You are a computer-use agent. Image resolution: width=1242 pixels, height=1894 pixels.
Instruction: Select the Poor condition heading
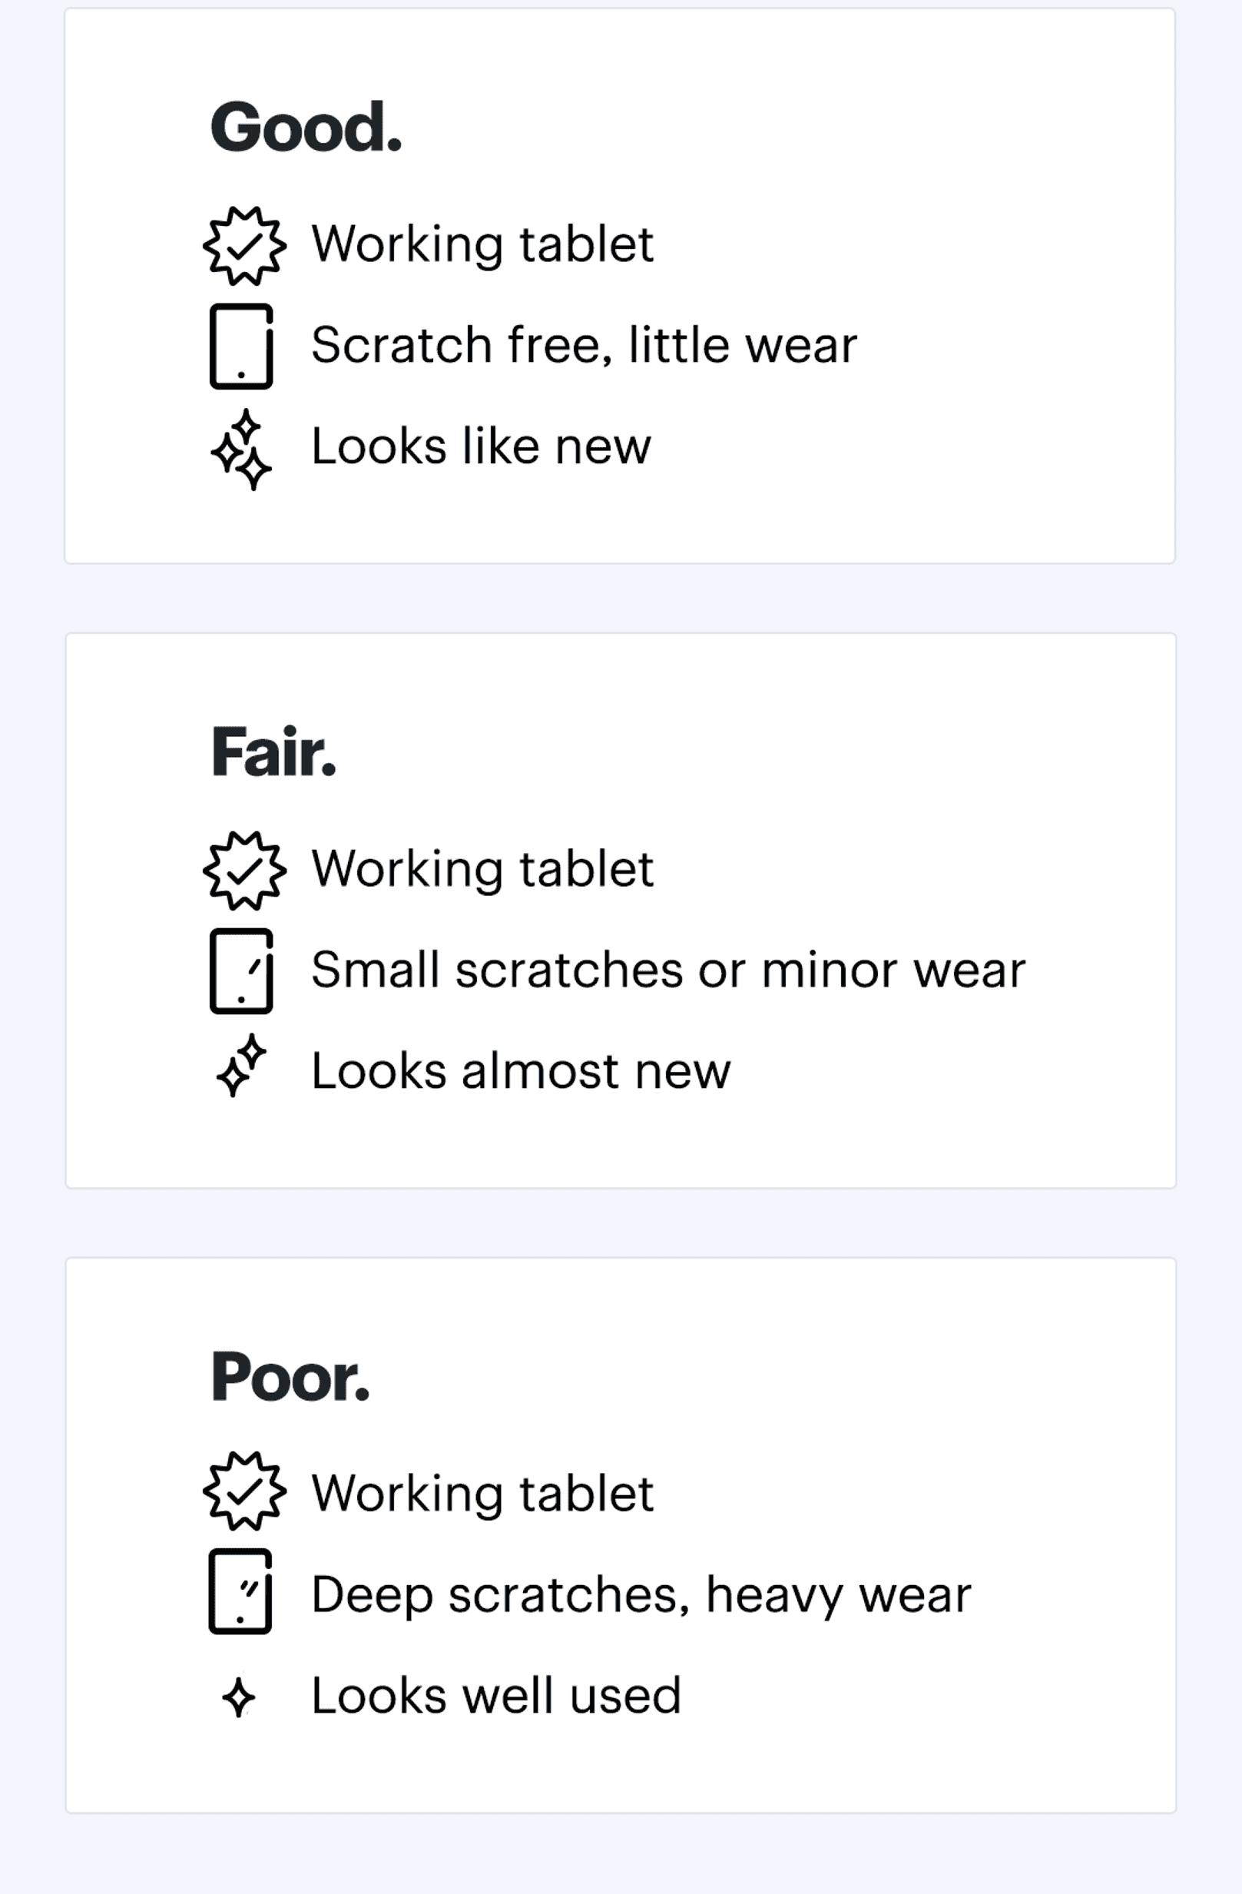(x=290, y=1377)
